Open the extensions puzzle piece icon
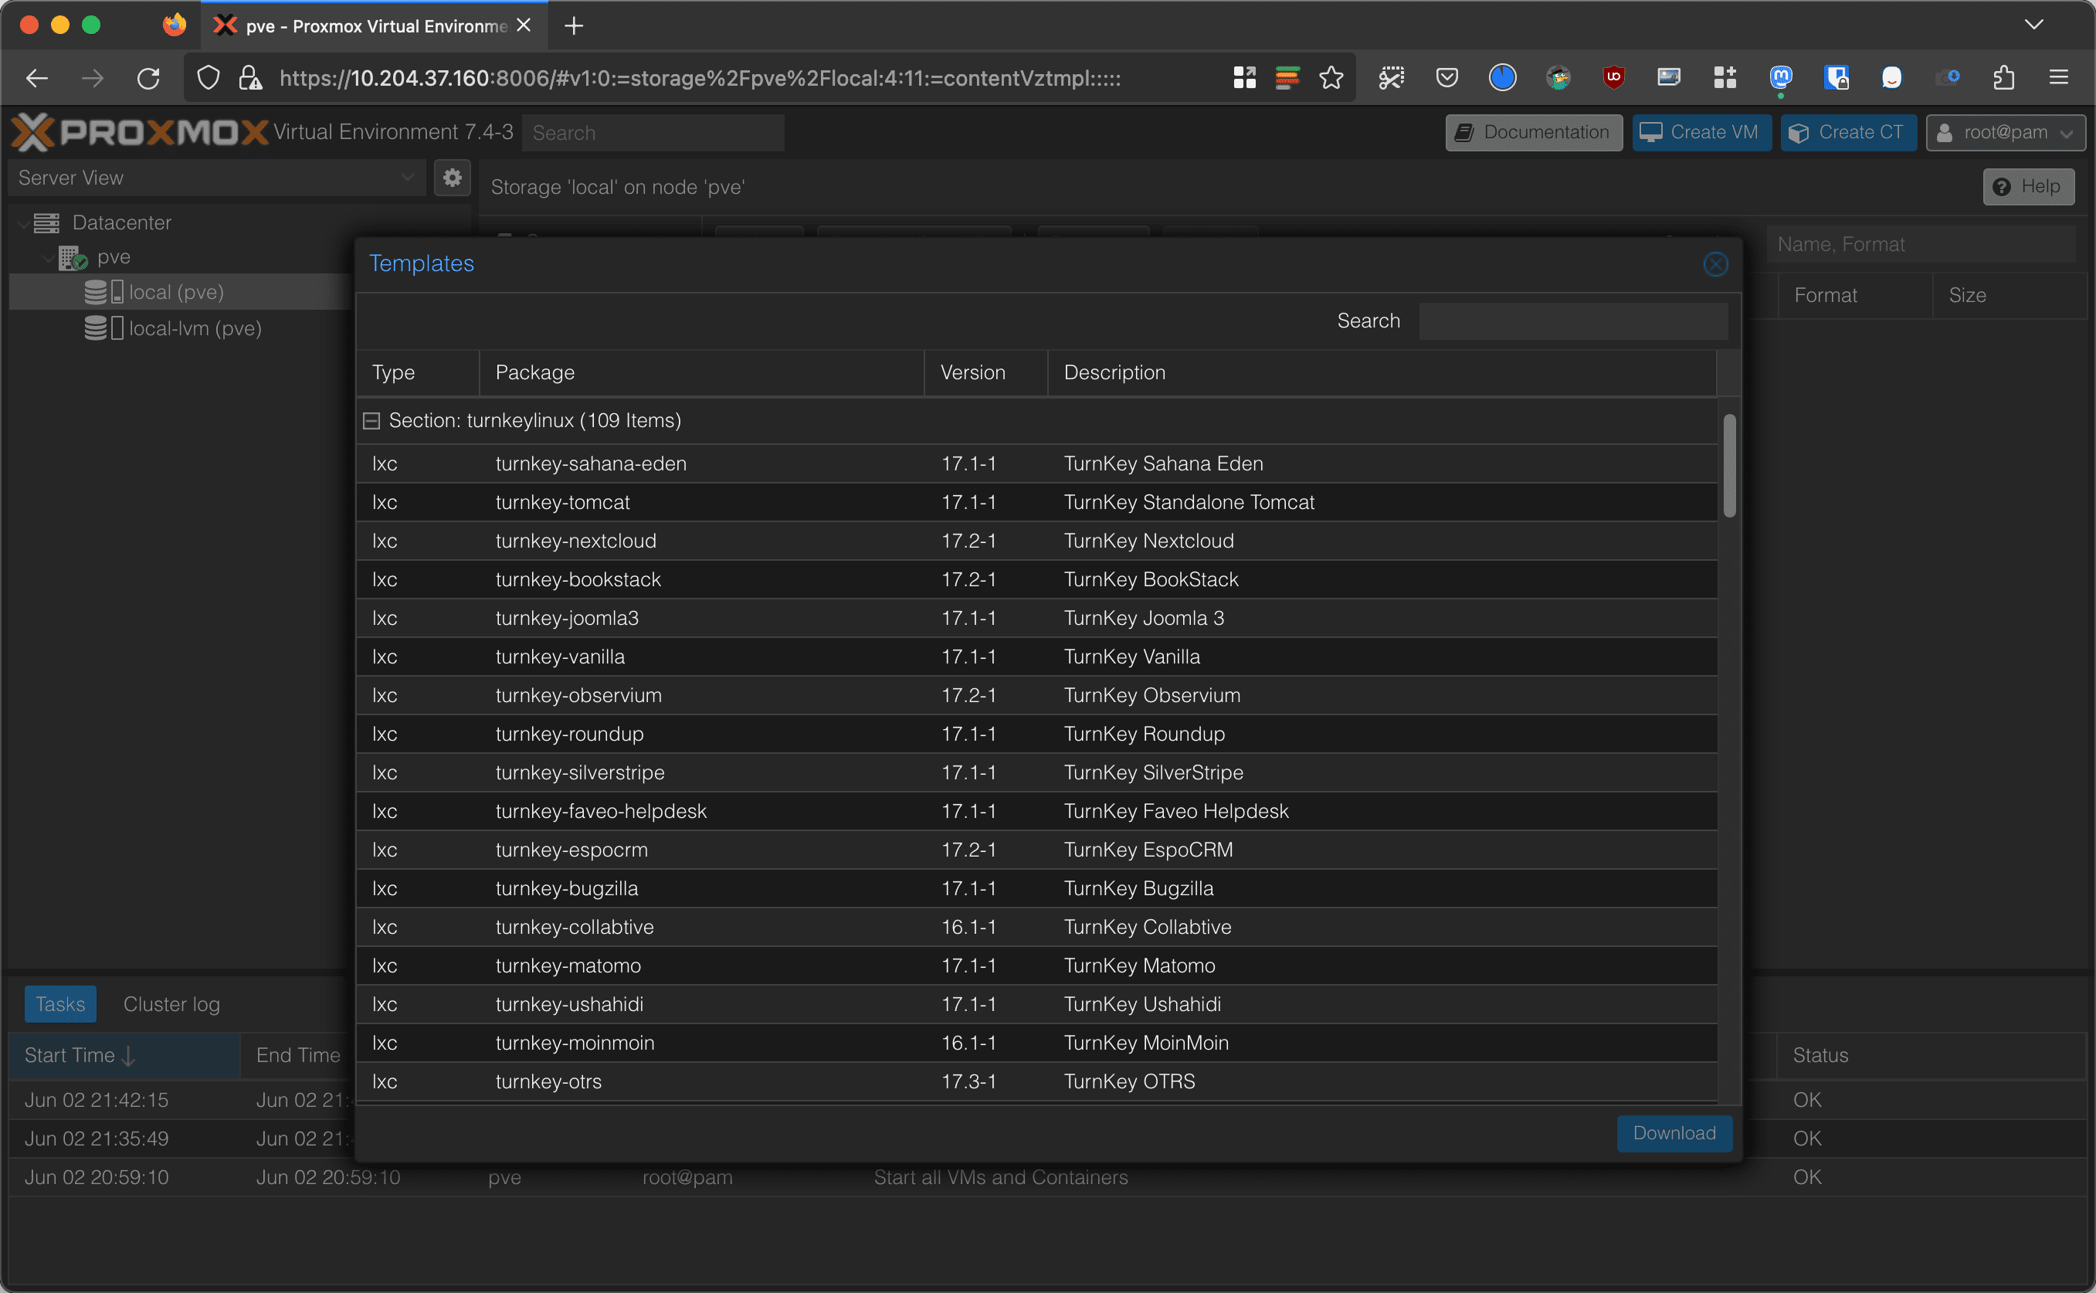The width and height of the screenshot is (2096, 1293). 2003,78
